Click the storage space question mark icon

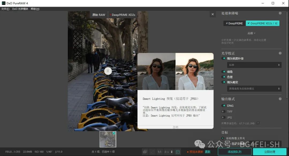point(258,123)
